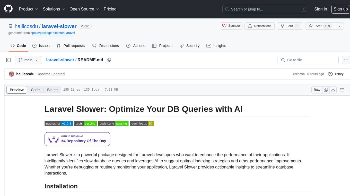Select the Code view
The height and width of the screenshot is (196, 350).
pos(35,90)
